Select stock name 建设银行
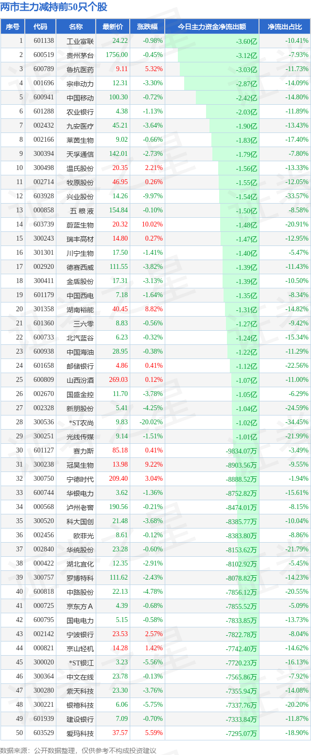Screen dimensions: 311x755 [x=80, y=719]
